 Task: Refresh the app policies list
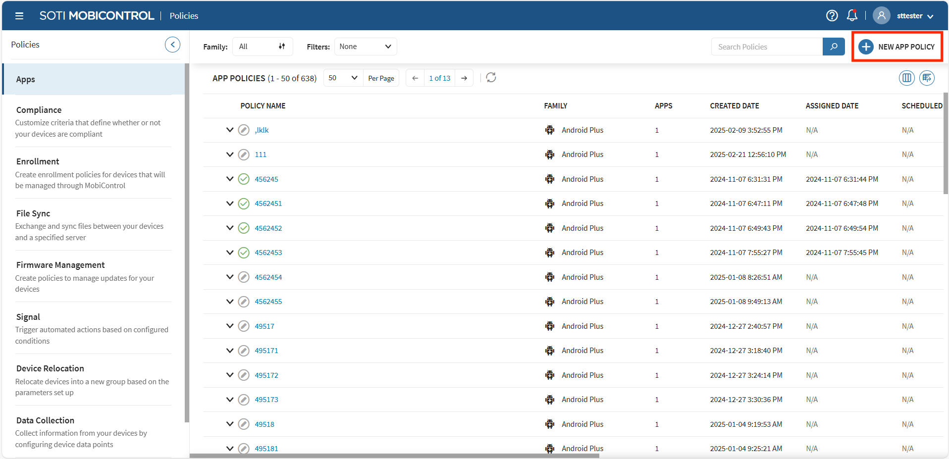pos(491,78)
